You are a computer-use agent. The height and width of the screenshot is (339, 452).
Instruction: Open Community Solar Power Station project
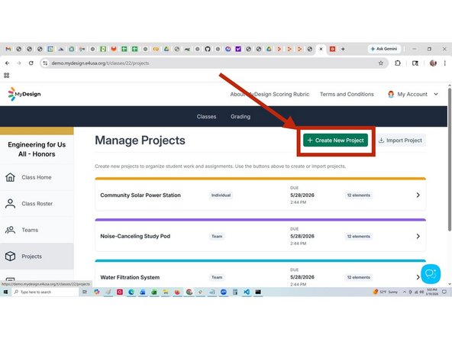(x=260, y=195)
